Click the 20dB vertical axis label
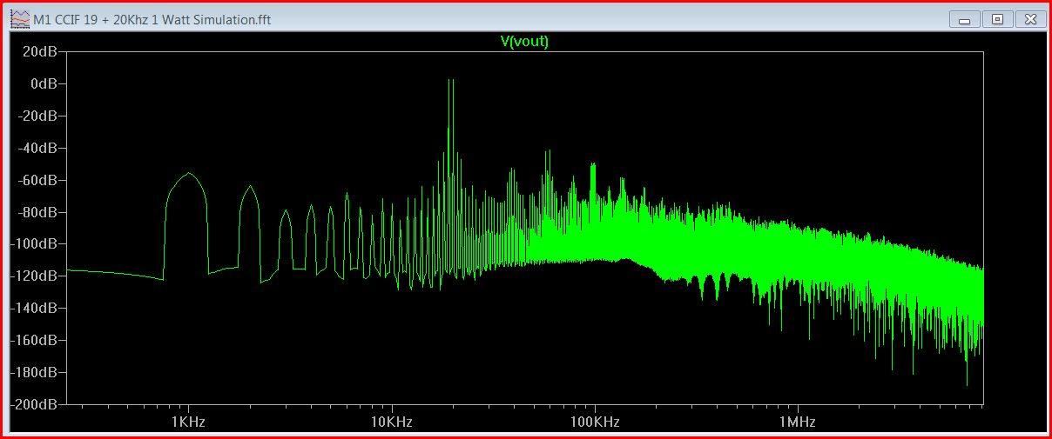1052x439 pixels. point(40,51)
